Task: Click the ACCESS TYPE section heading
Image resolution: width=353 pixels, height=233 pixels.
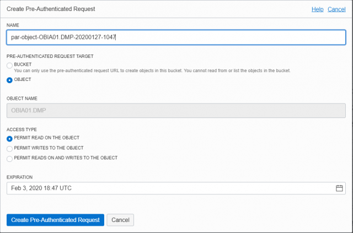Action: tap(22, 129)
